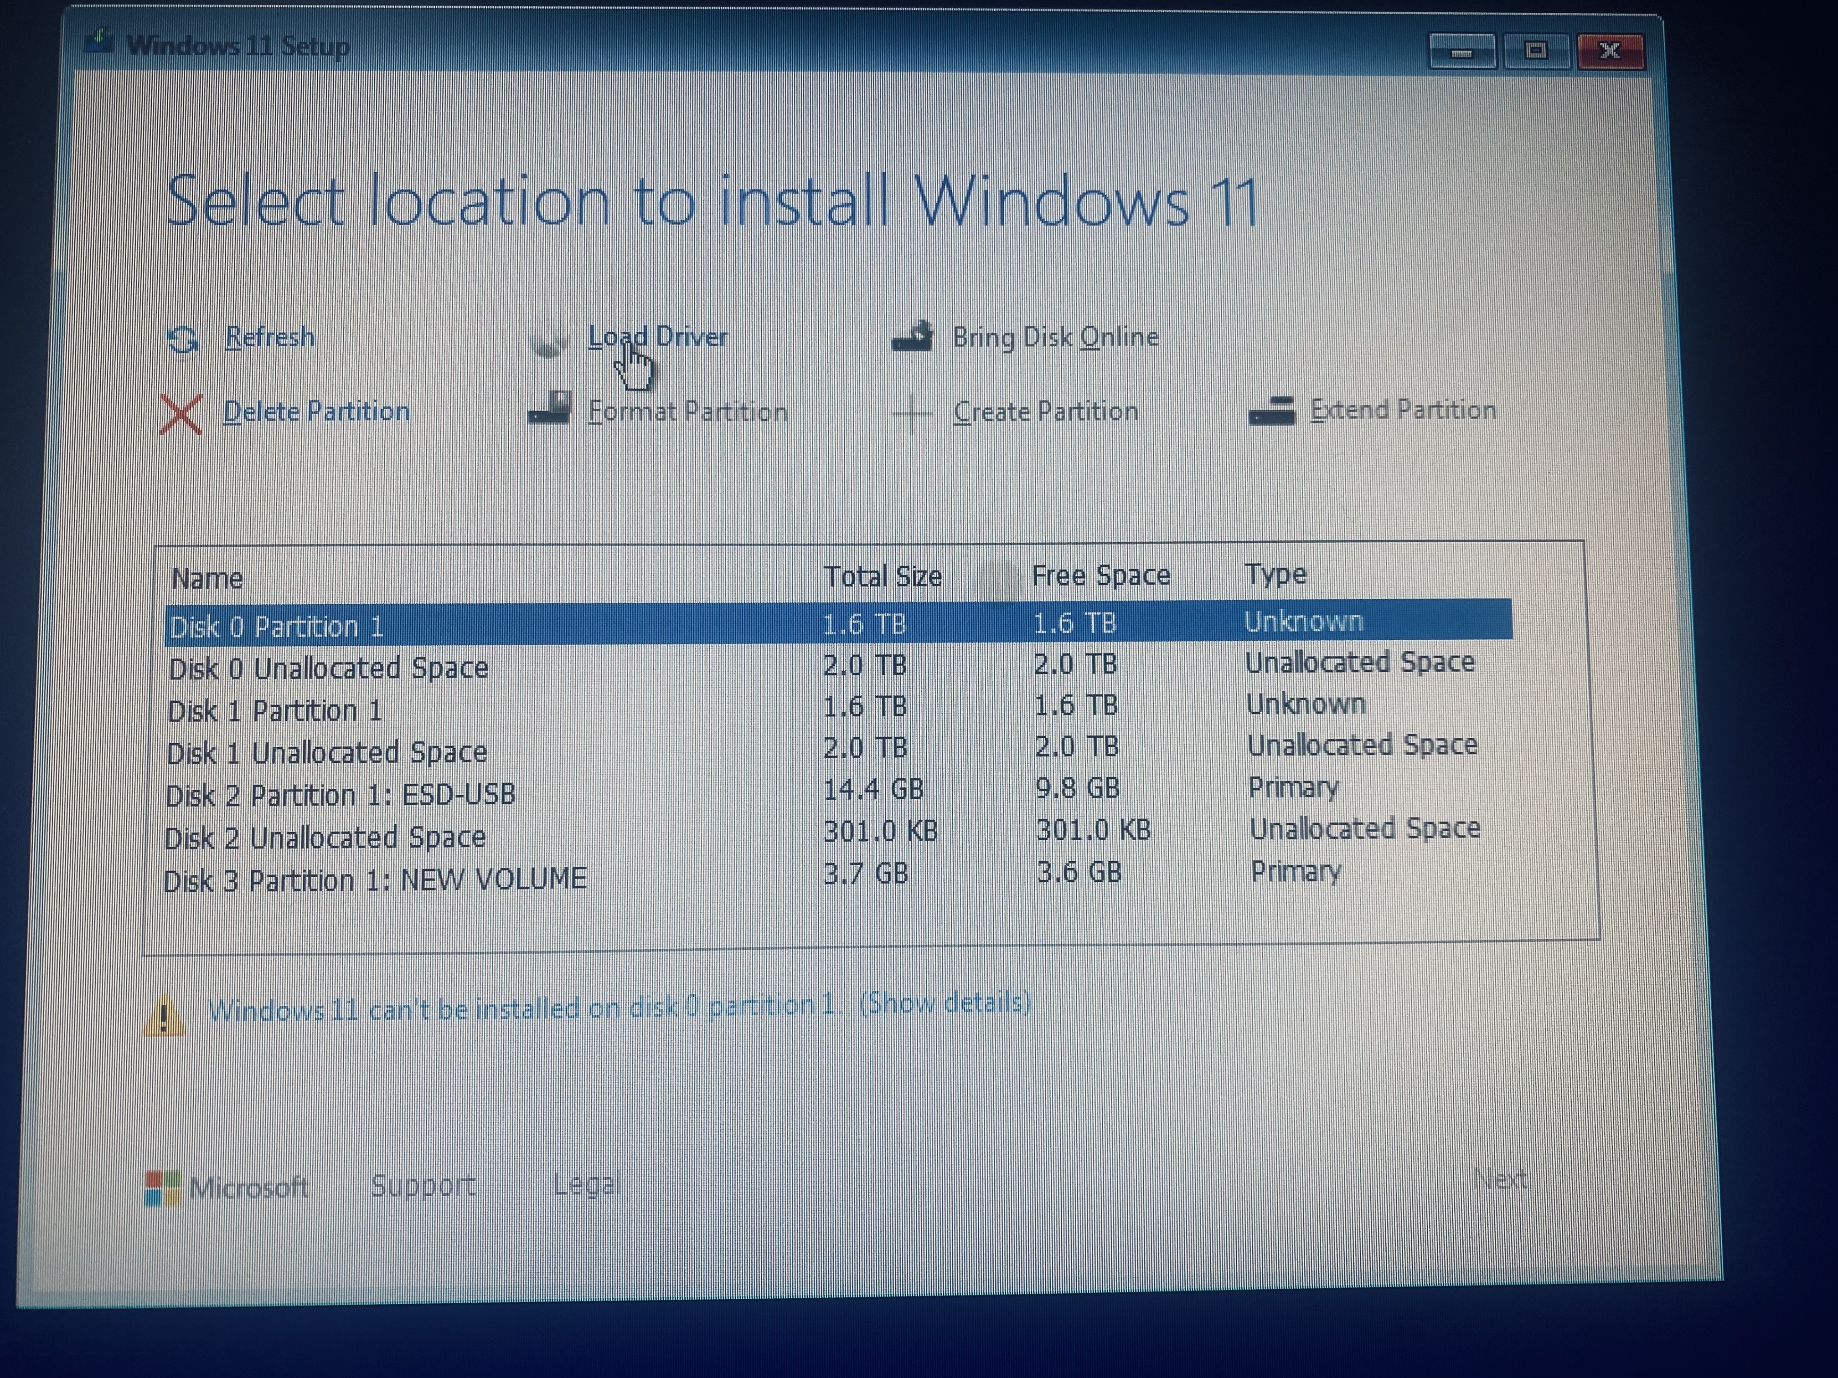Click the Format Partition drive icon

549,409
